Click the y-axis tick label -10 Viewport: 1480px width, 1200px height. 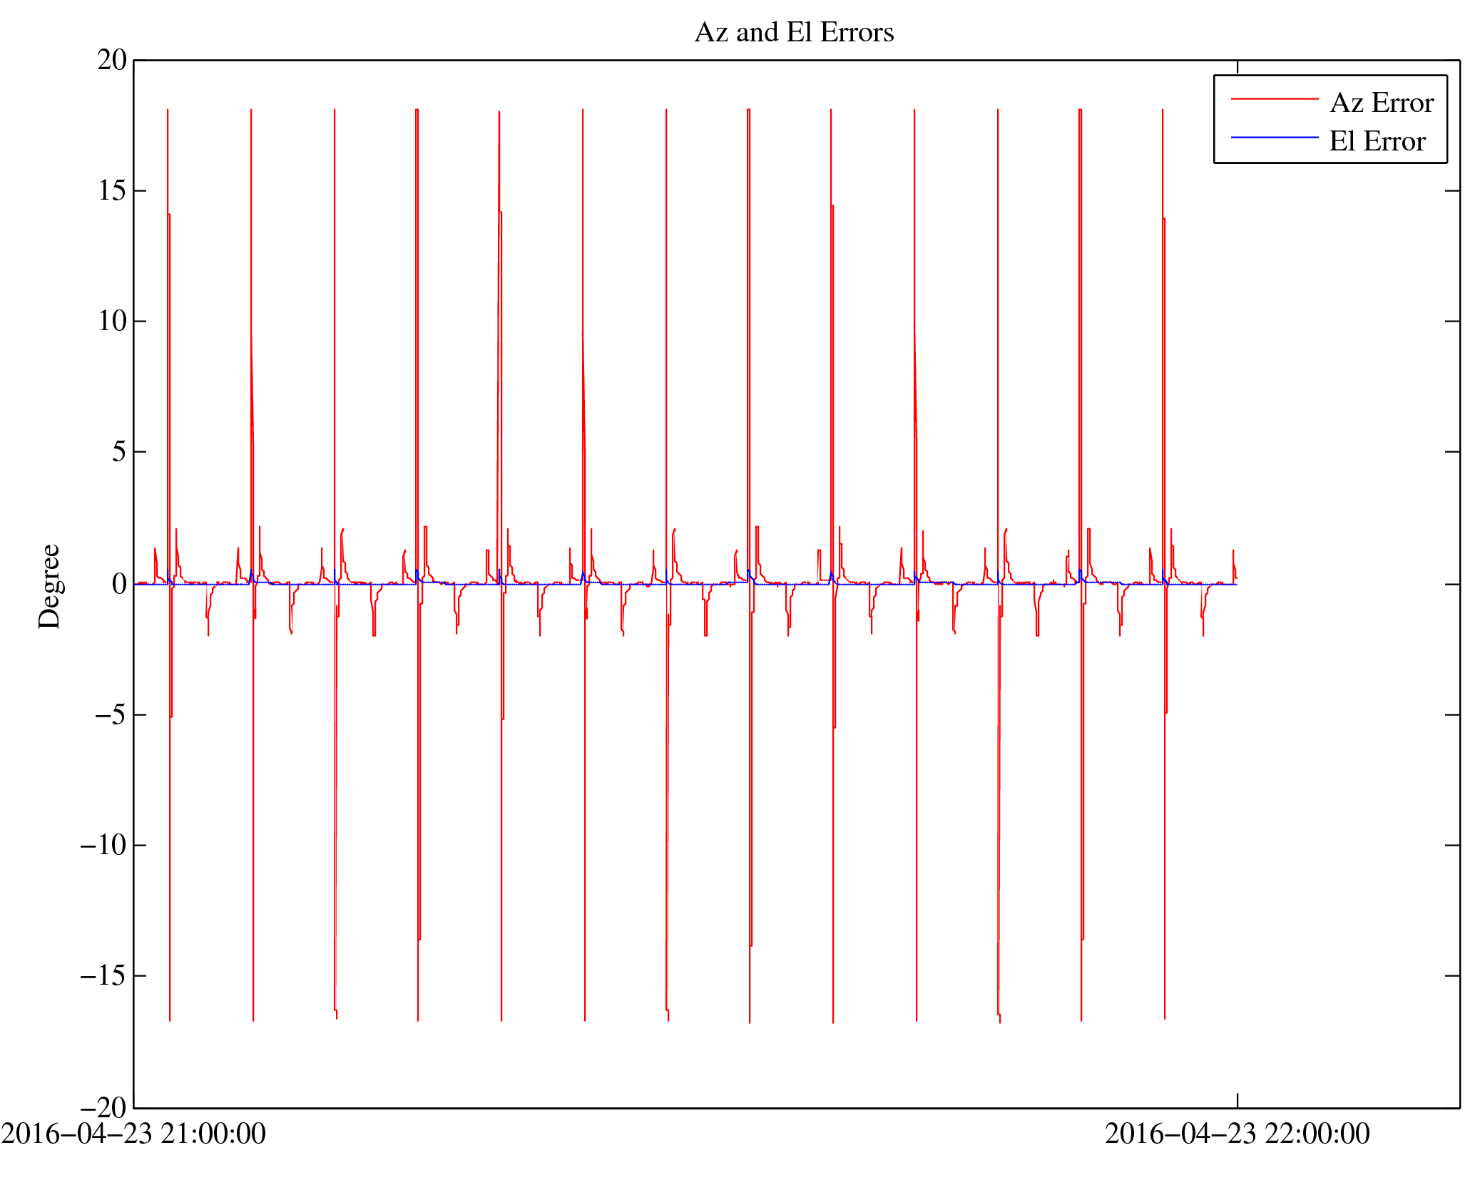103,846
